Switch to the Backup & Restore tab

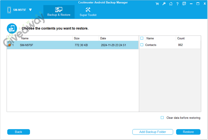point(59,12)
